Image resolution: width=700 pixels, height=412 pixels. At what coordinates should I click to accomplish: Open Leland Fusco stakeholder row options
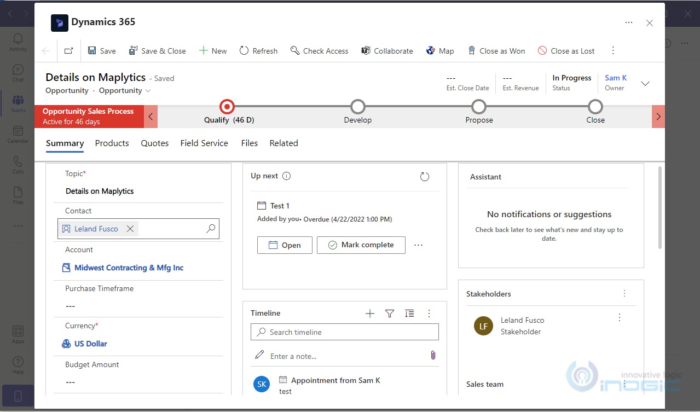[620, 317]
